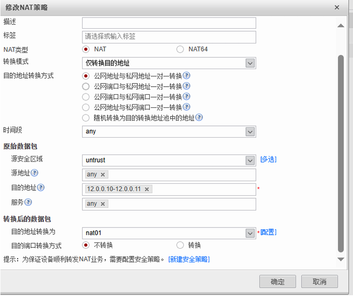Remove the any tag from 源地址
The width and height of the screenshot is (353, 297).
(103, 175)
